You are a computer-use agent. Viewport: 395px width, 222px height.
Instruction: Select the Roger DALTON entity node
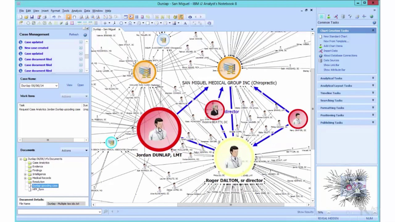coord(234,157)
